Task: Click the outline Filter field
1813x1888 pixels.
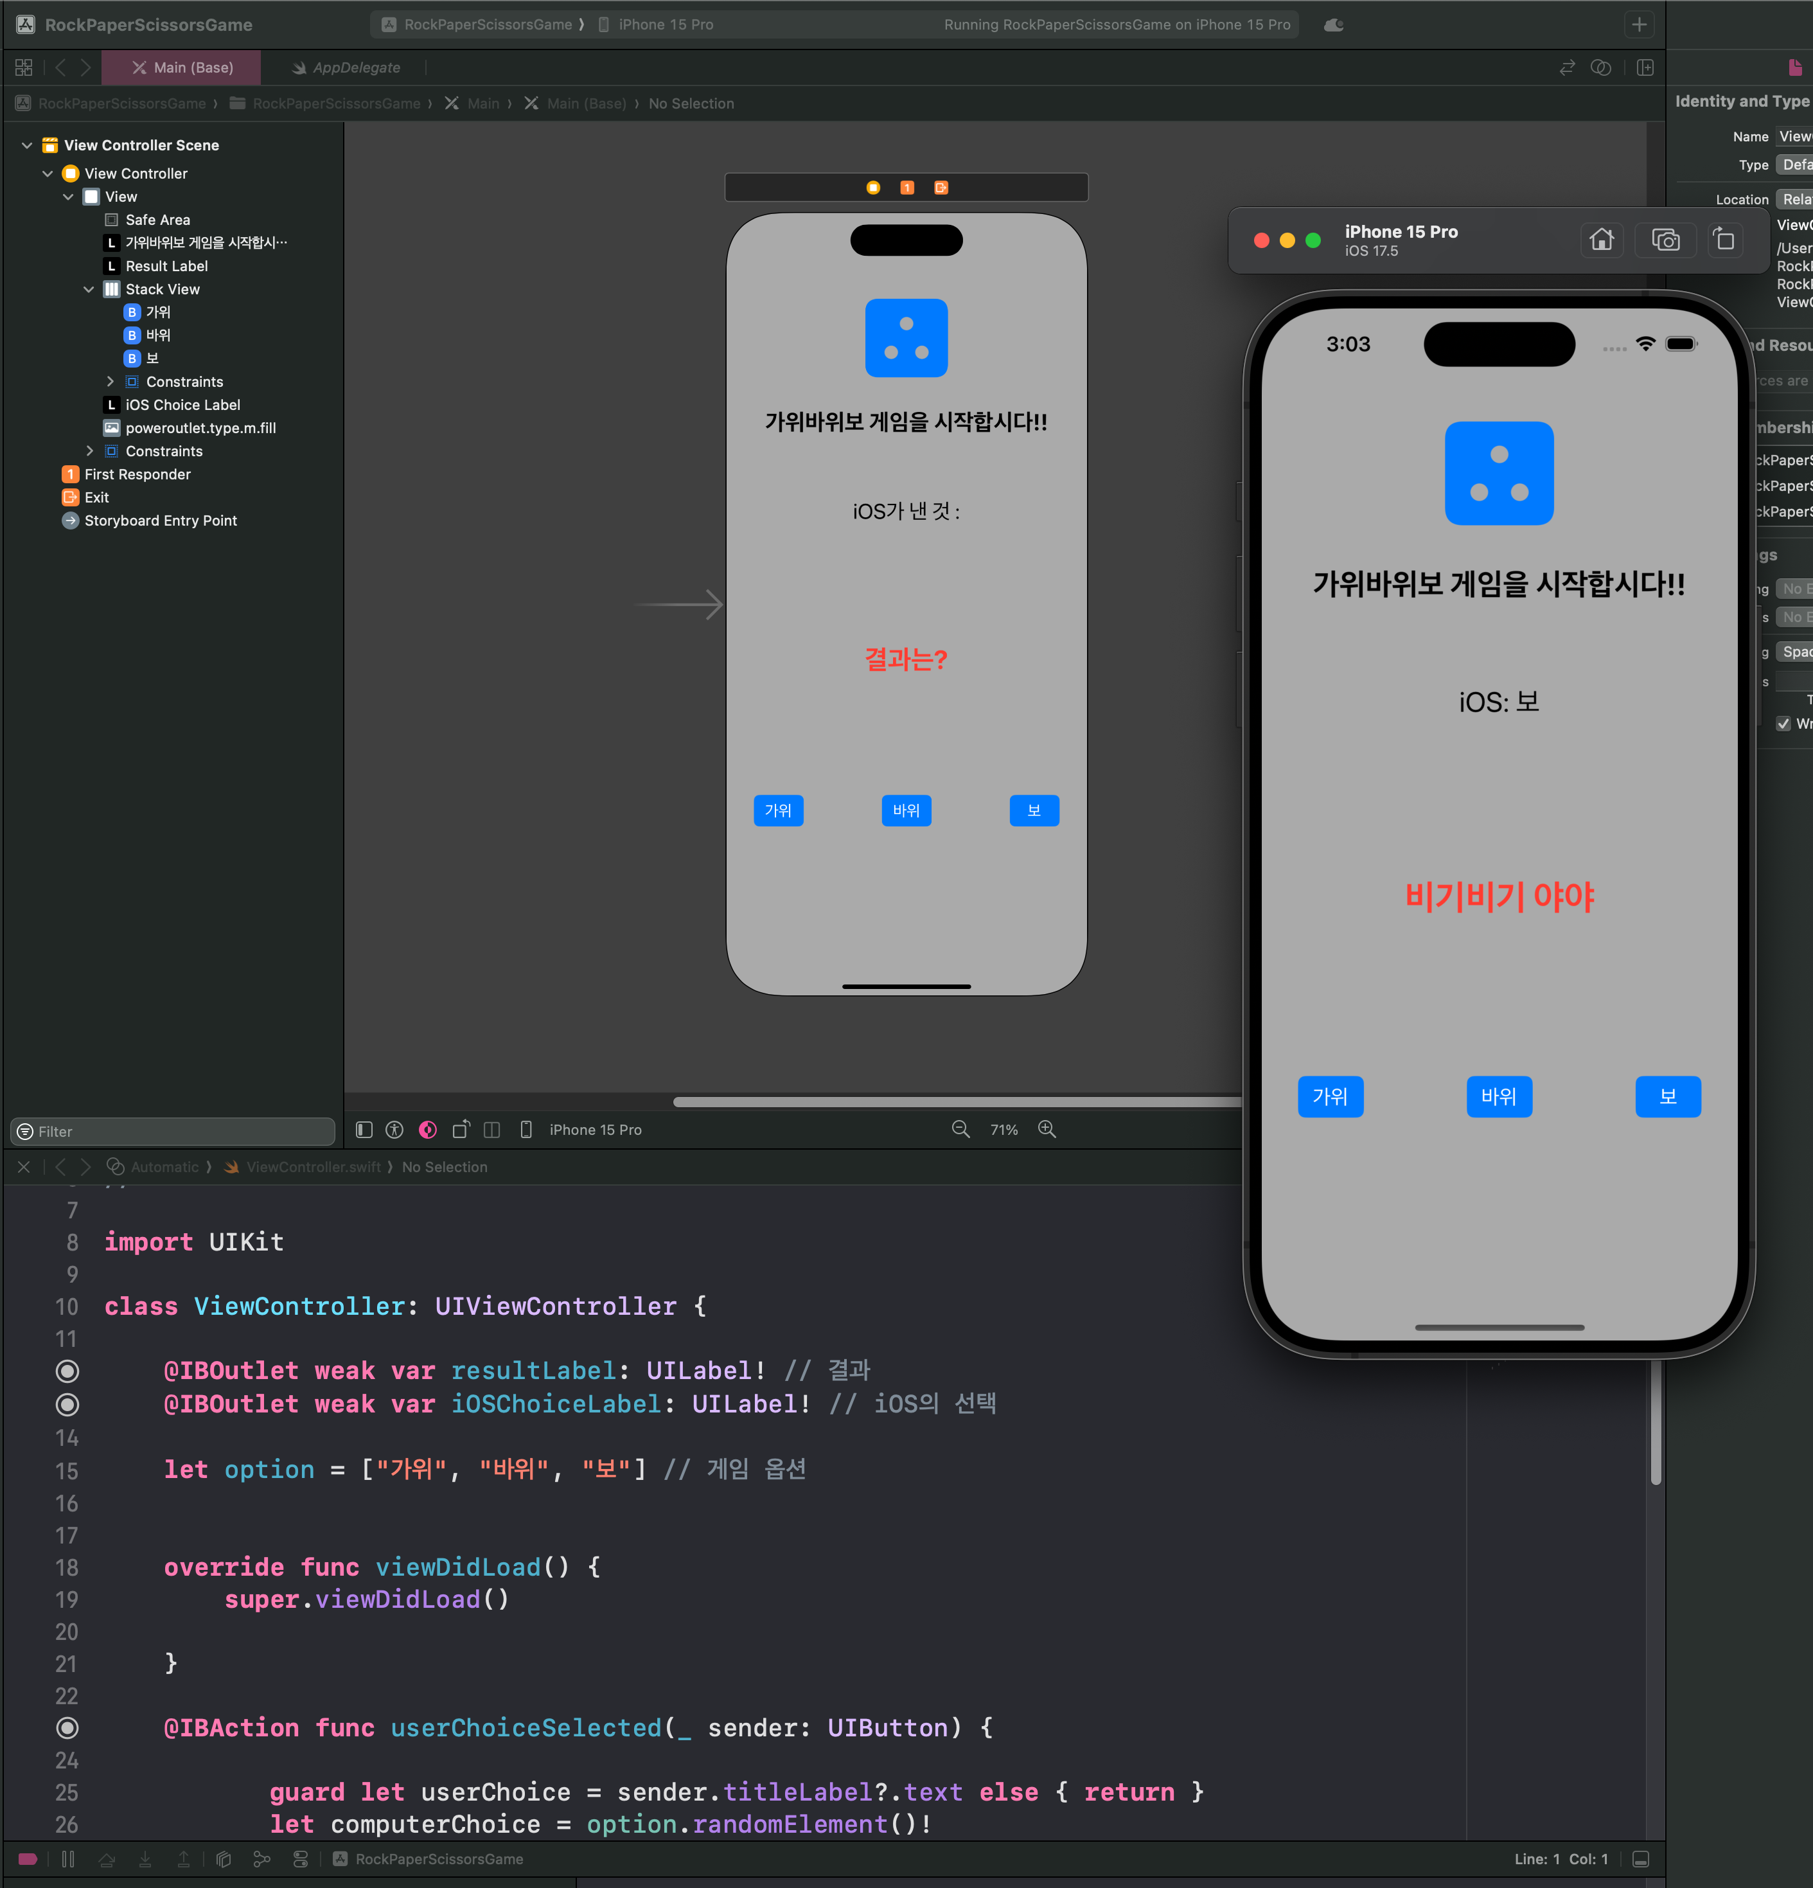Action: 173,1131
